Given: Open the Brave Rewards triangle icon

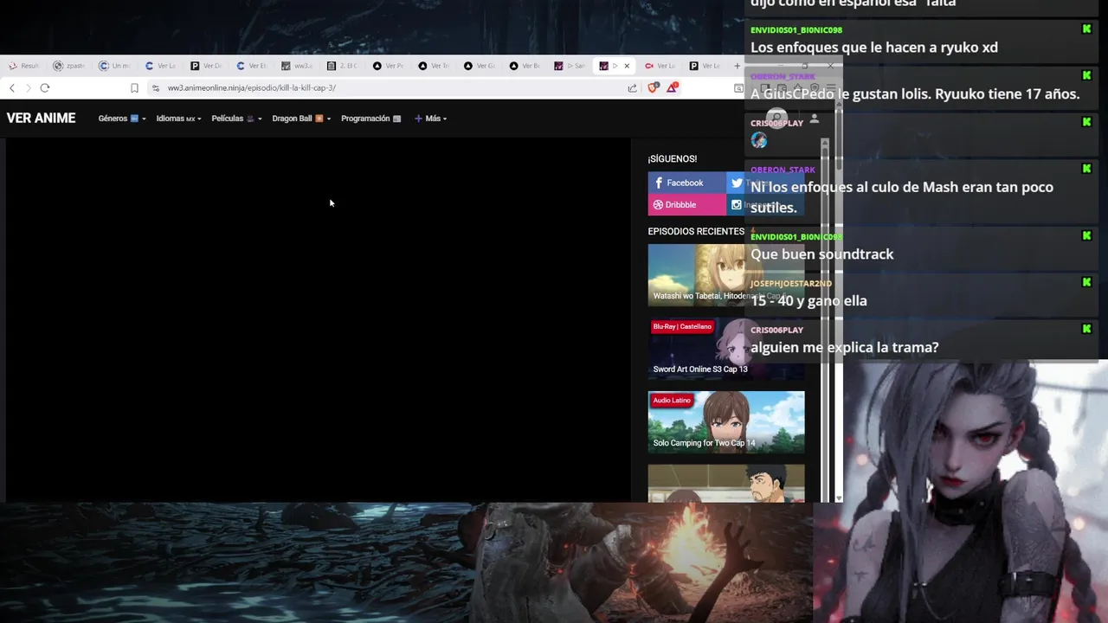Looking at the screenshot, I should point(672,87).
